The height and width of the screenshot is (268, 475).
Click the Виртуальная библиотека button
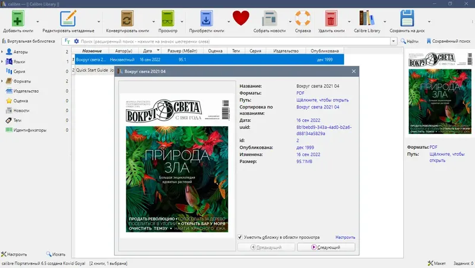[x=28, y=41]
